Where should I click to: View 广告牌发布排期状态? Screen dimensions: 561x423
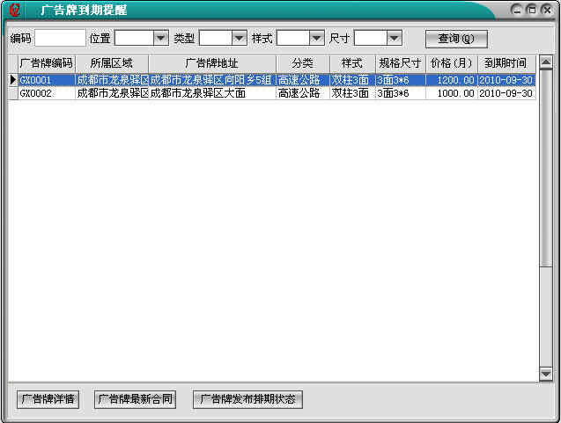pos(247,399)
